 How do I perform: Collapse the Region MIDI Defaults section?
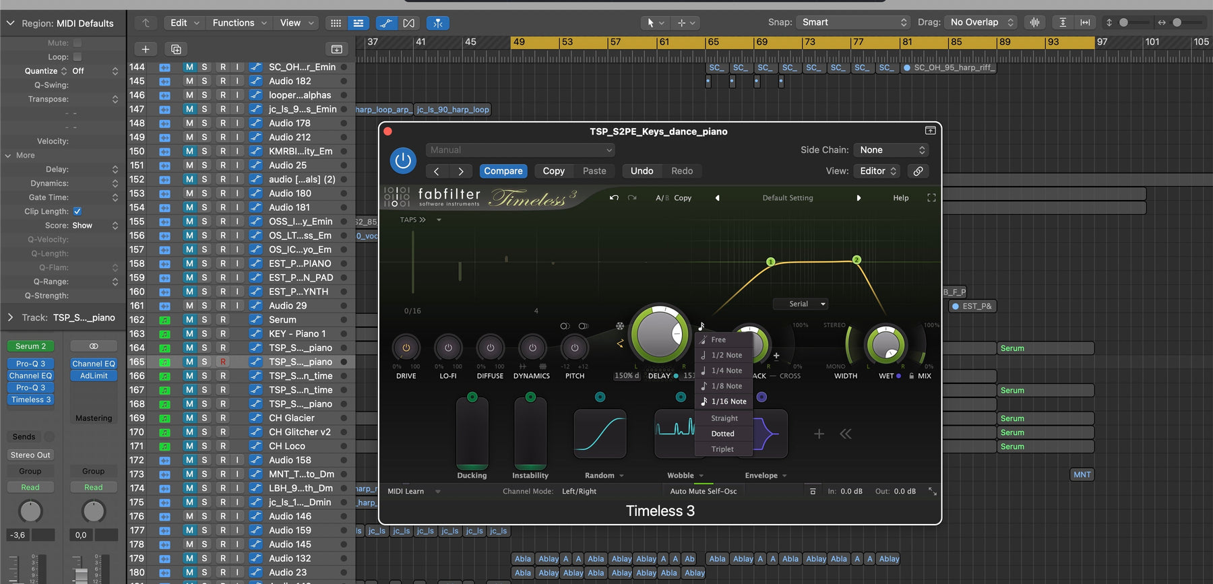pos(10,23)
